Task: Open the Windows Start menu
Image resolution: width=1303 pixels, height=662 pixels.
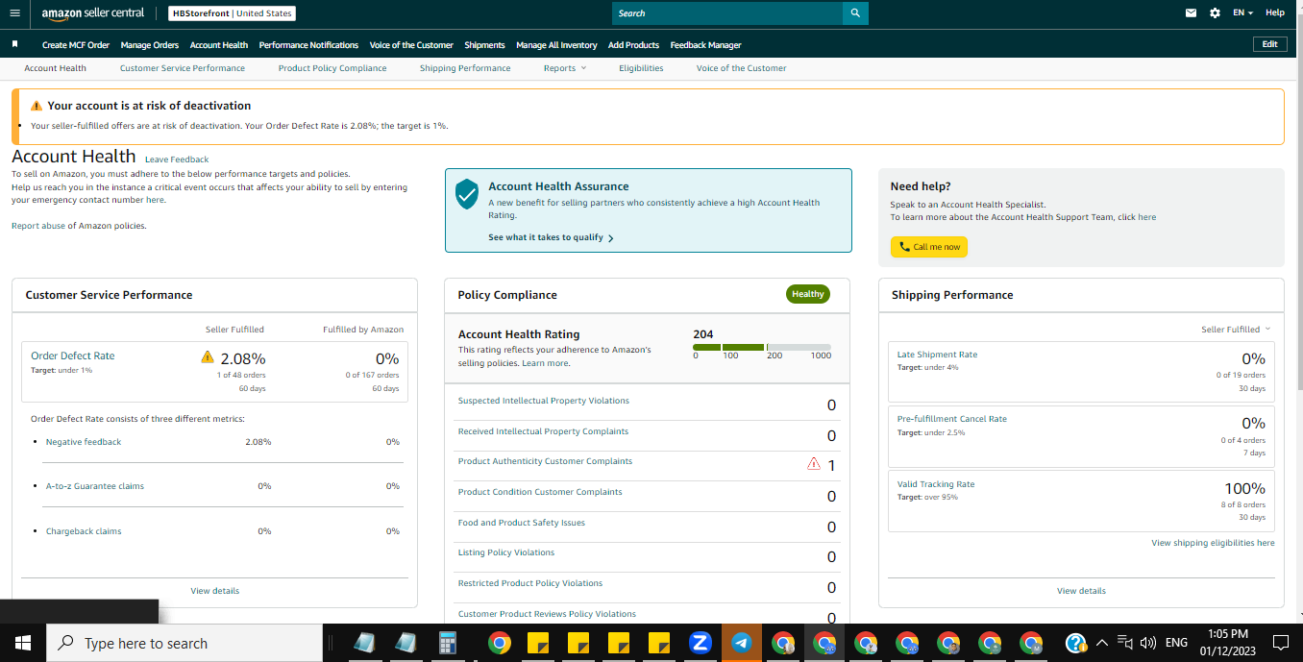Action: point(23,643)
